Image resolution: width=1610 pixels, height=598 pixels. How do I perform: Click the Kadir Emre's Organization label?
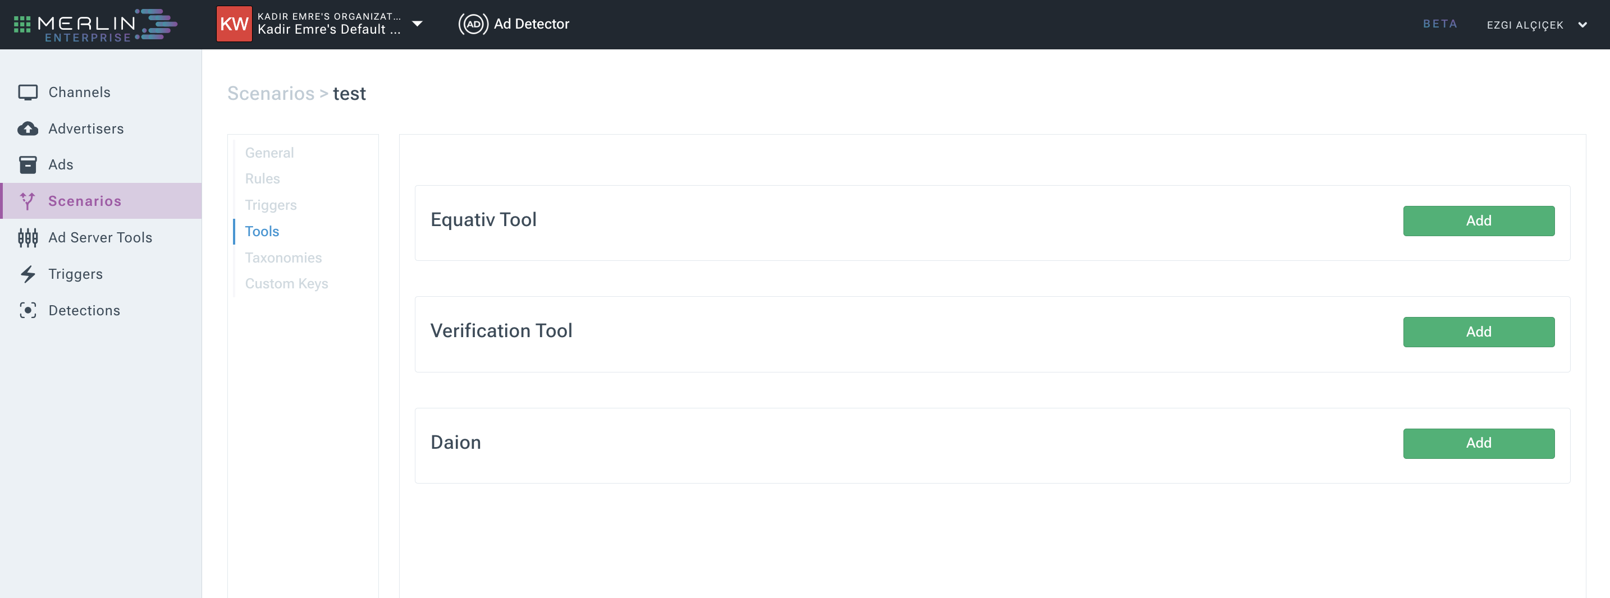[329, 16]
